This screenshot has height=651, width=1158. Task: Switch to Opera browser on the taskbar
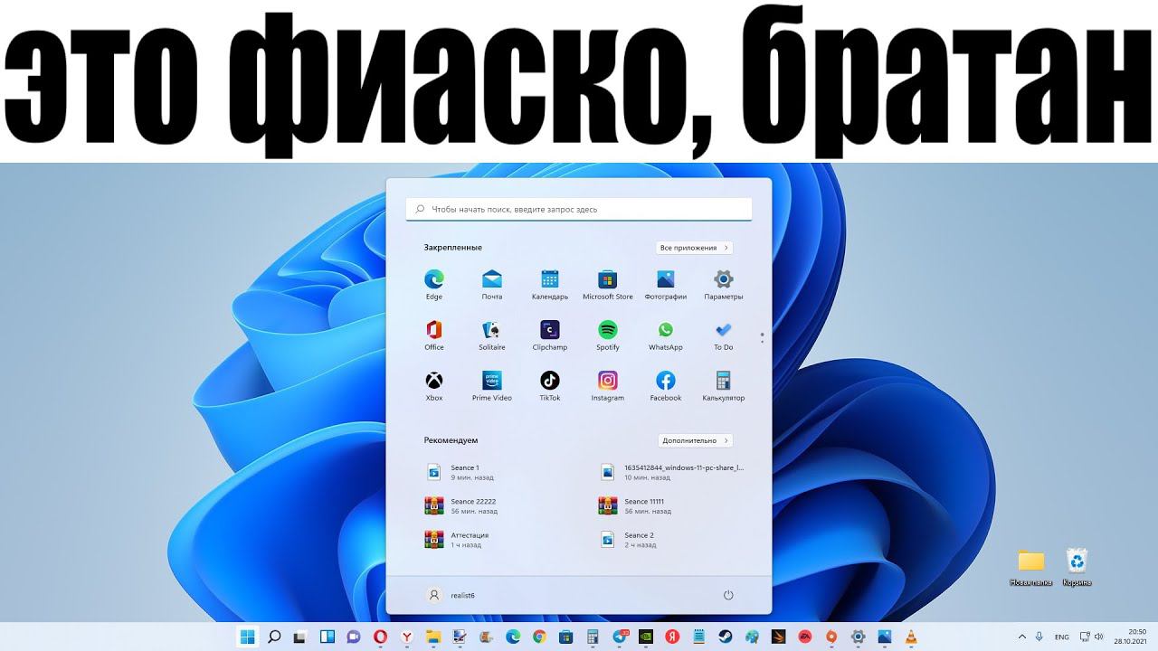coord(381,637)
